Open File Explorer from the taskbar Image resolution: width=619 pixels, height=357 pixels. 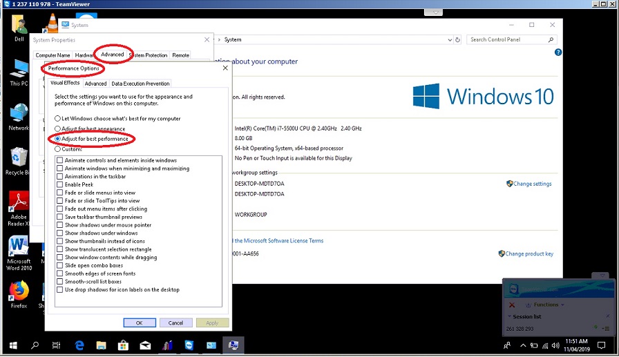(101, 345)
